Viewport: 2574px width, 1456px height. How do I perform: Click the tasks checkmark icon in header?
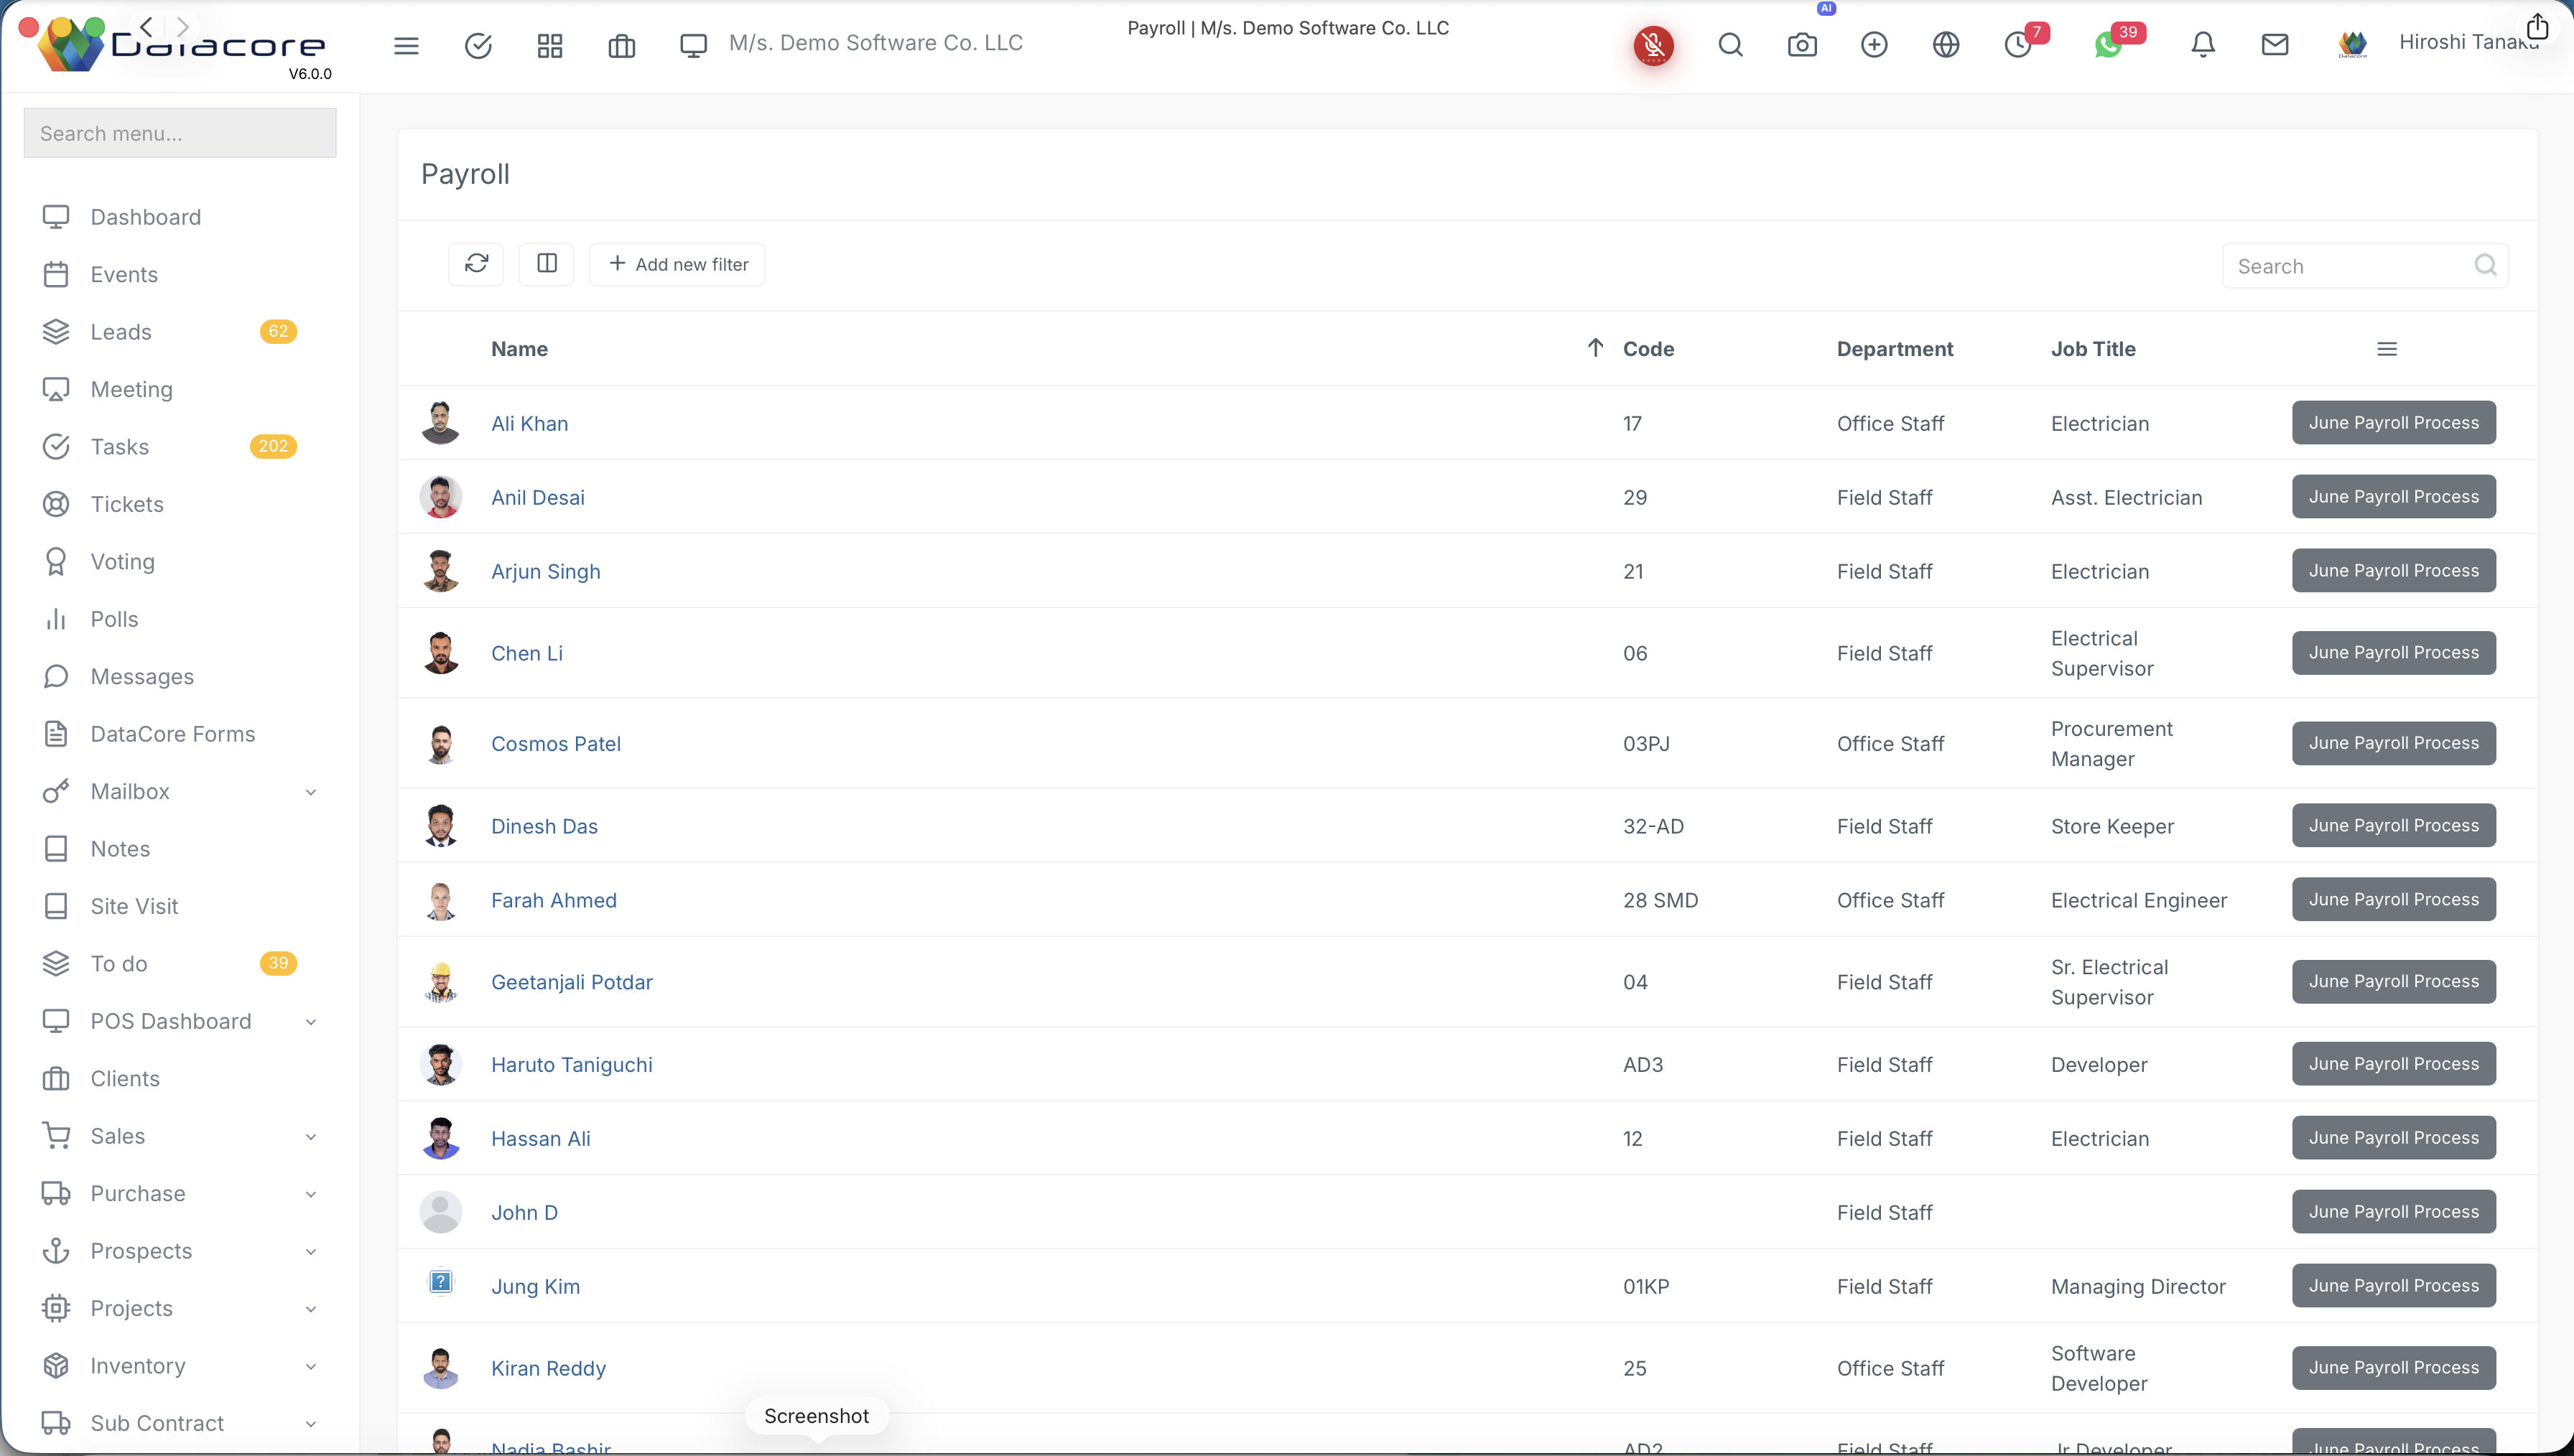[x=478, y=45]
